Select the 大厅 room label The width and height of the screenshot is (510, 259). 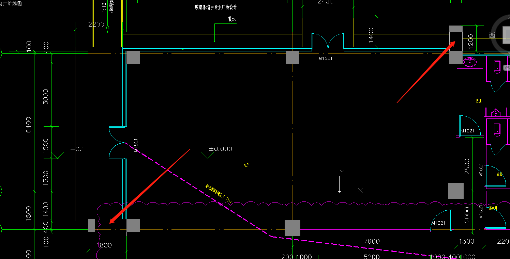246,165
